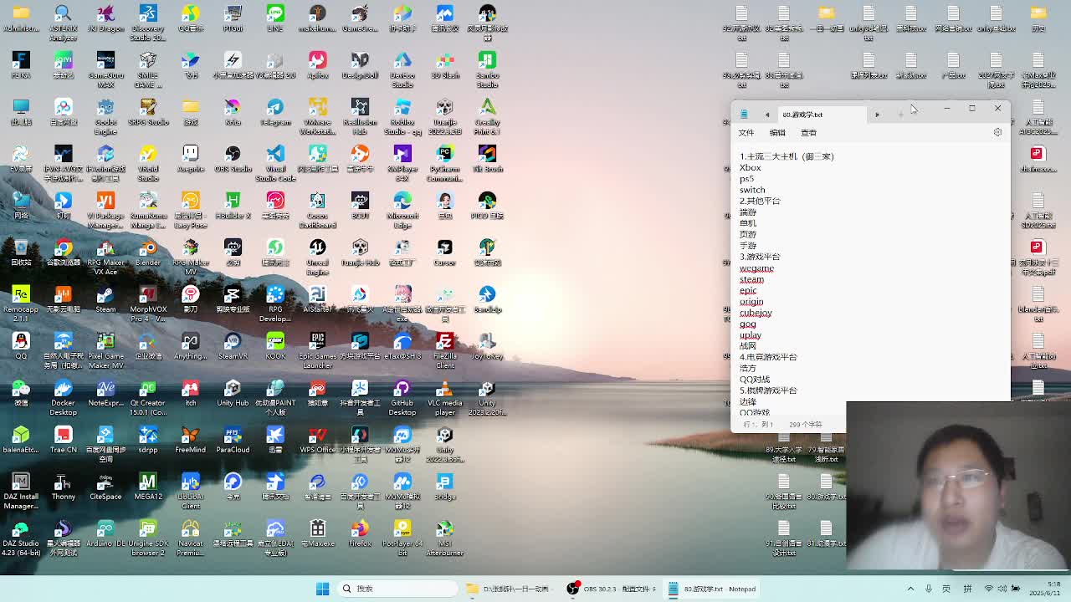Open Unreal Engine desktop shortcut

tap(317, 257)
